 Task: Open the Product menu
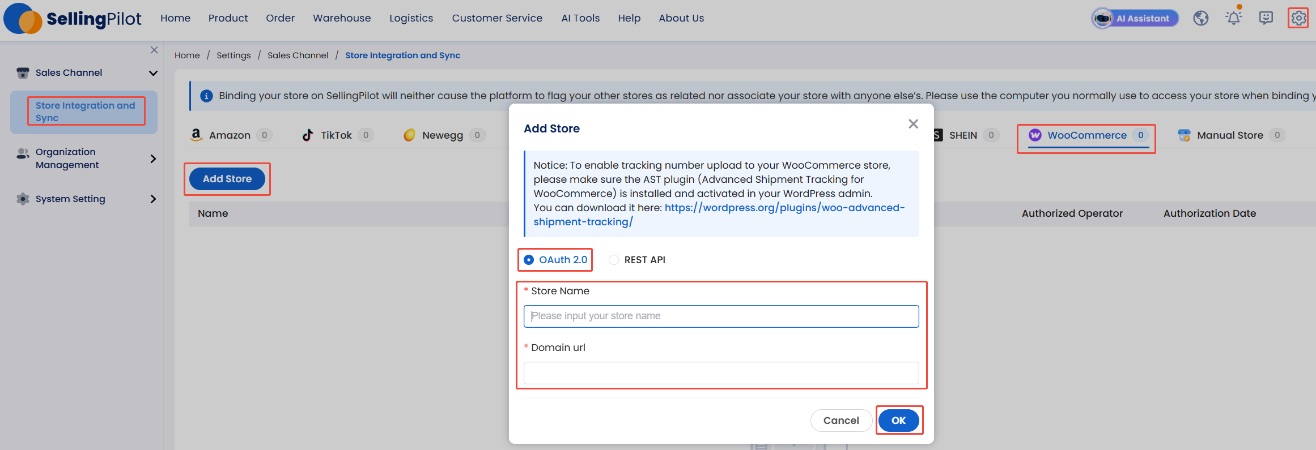click(228, 18)
